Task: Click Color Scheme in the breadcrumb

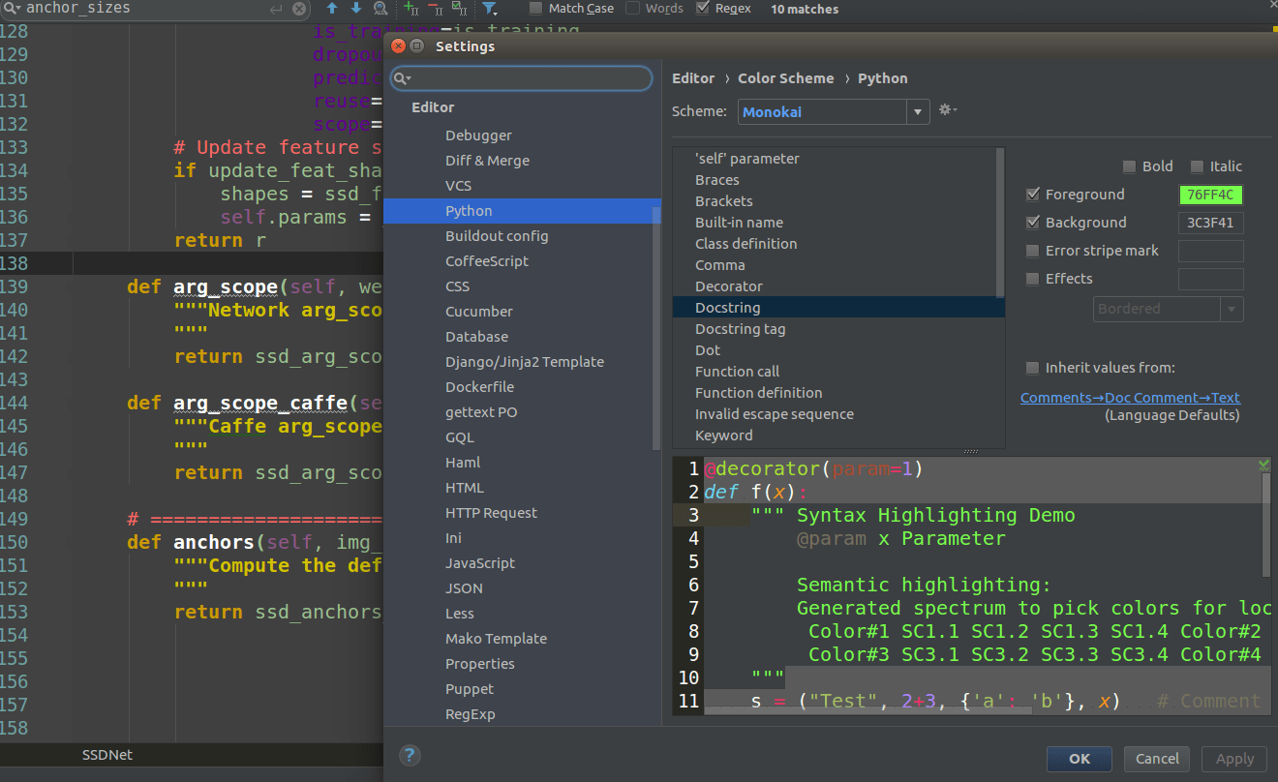Action: tap(786, 77)
